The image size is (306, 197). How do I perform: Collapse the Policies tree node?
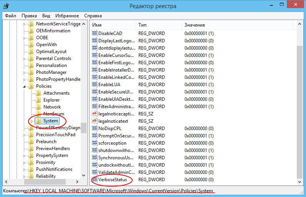[x=24, y=87]
